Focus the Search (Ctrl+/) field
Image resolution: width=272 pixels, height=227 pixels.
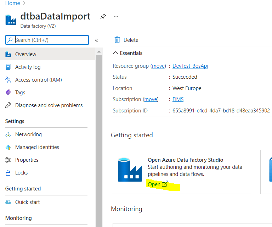[50, 40]
